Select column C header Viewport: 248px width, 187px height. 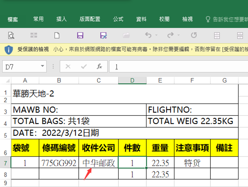pyautogui.click(x=98, y=80)
